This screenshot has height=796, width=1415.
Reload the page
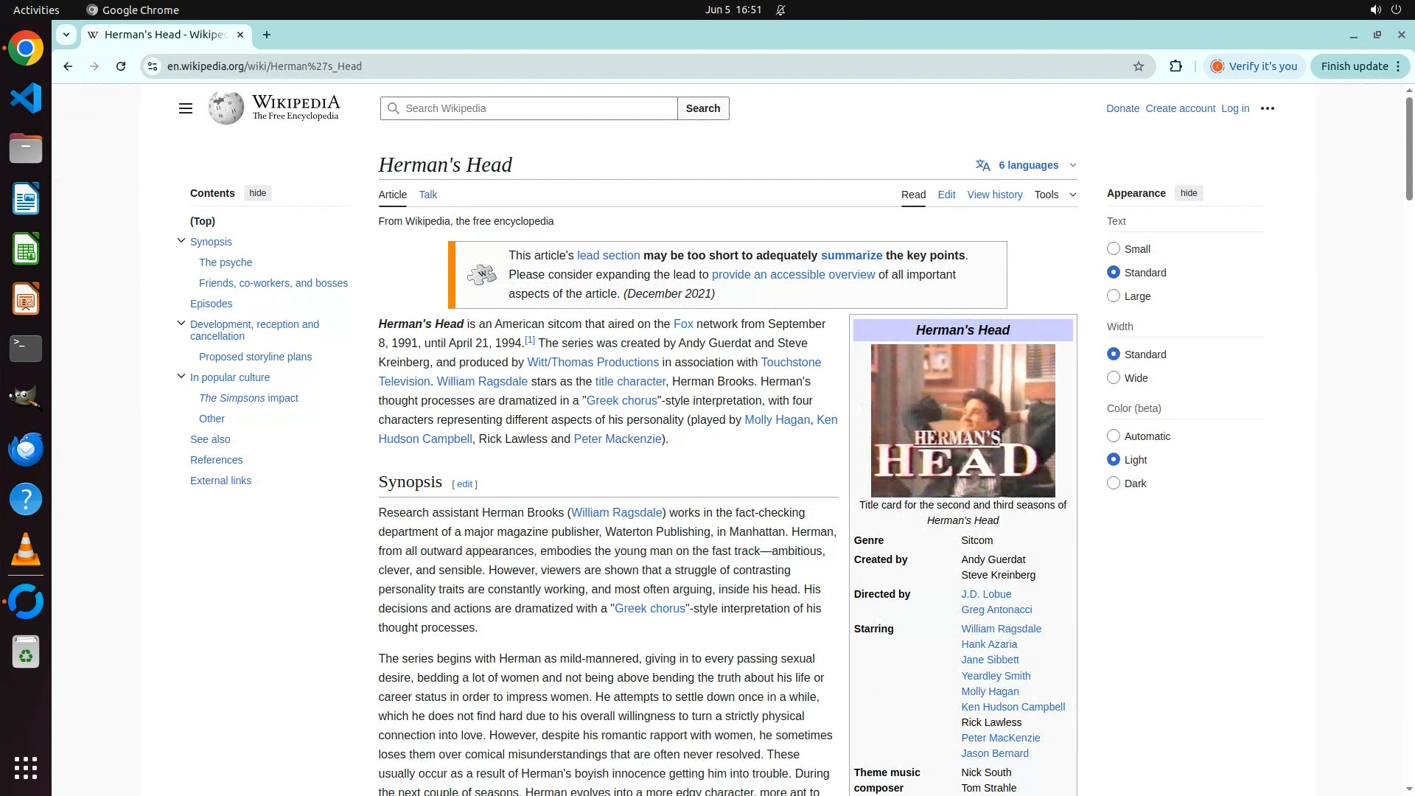click(x=121, y=66)
